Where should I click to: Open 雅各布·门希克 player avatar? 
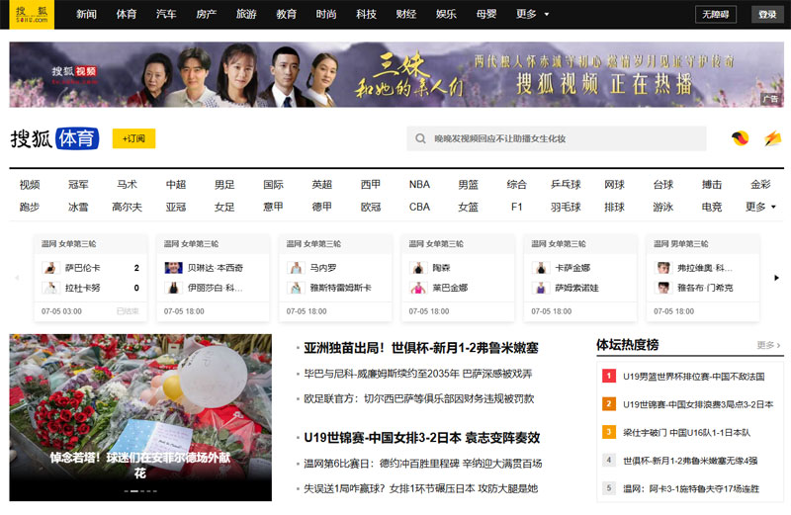pos(663,288)
